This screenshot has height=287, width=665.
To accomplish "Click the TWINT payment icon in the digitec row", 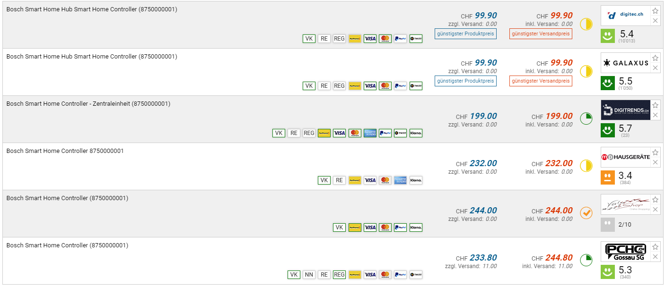I will (x=416, y=39).
